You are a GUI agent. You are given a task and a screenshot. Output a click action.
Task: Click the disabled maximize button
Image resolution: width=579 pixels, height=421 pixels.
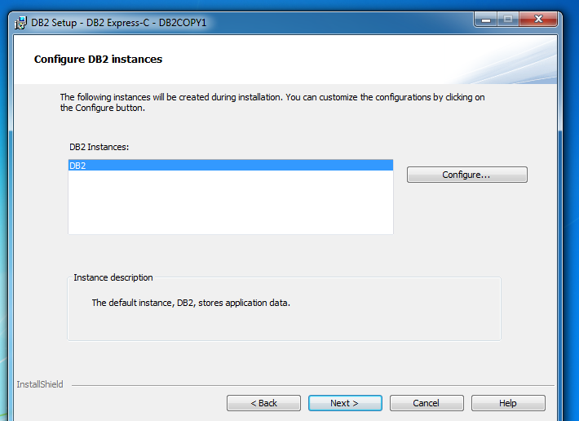509,20
